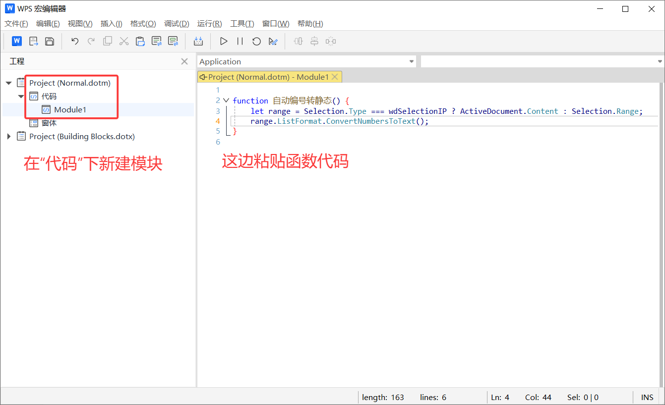
Task: Close the Module1 editor tab
Action: point(335,77)
